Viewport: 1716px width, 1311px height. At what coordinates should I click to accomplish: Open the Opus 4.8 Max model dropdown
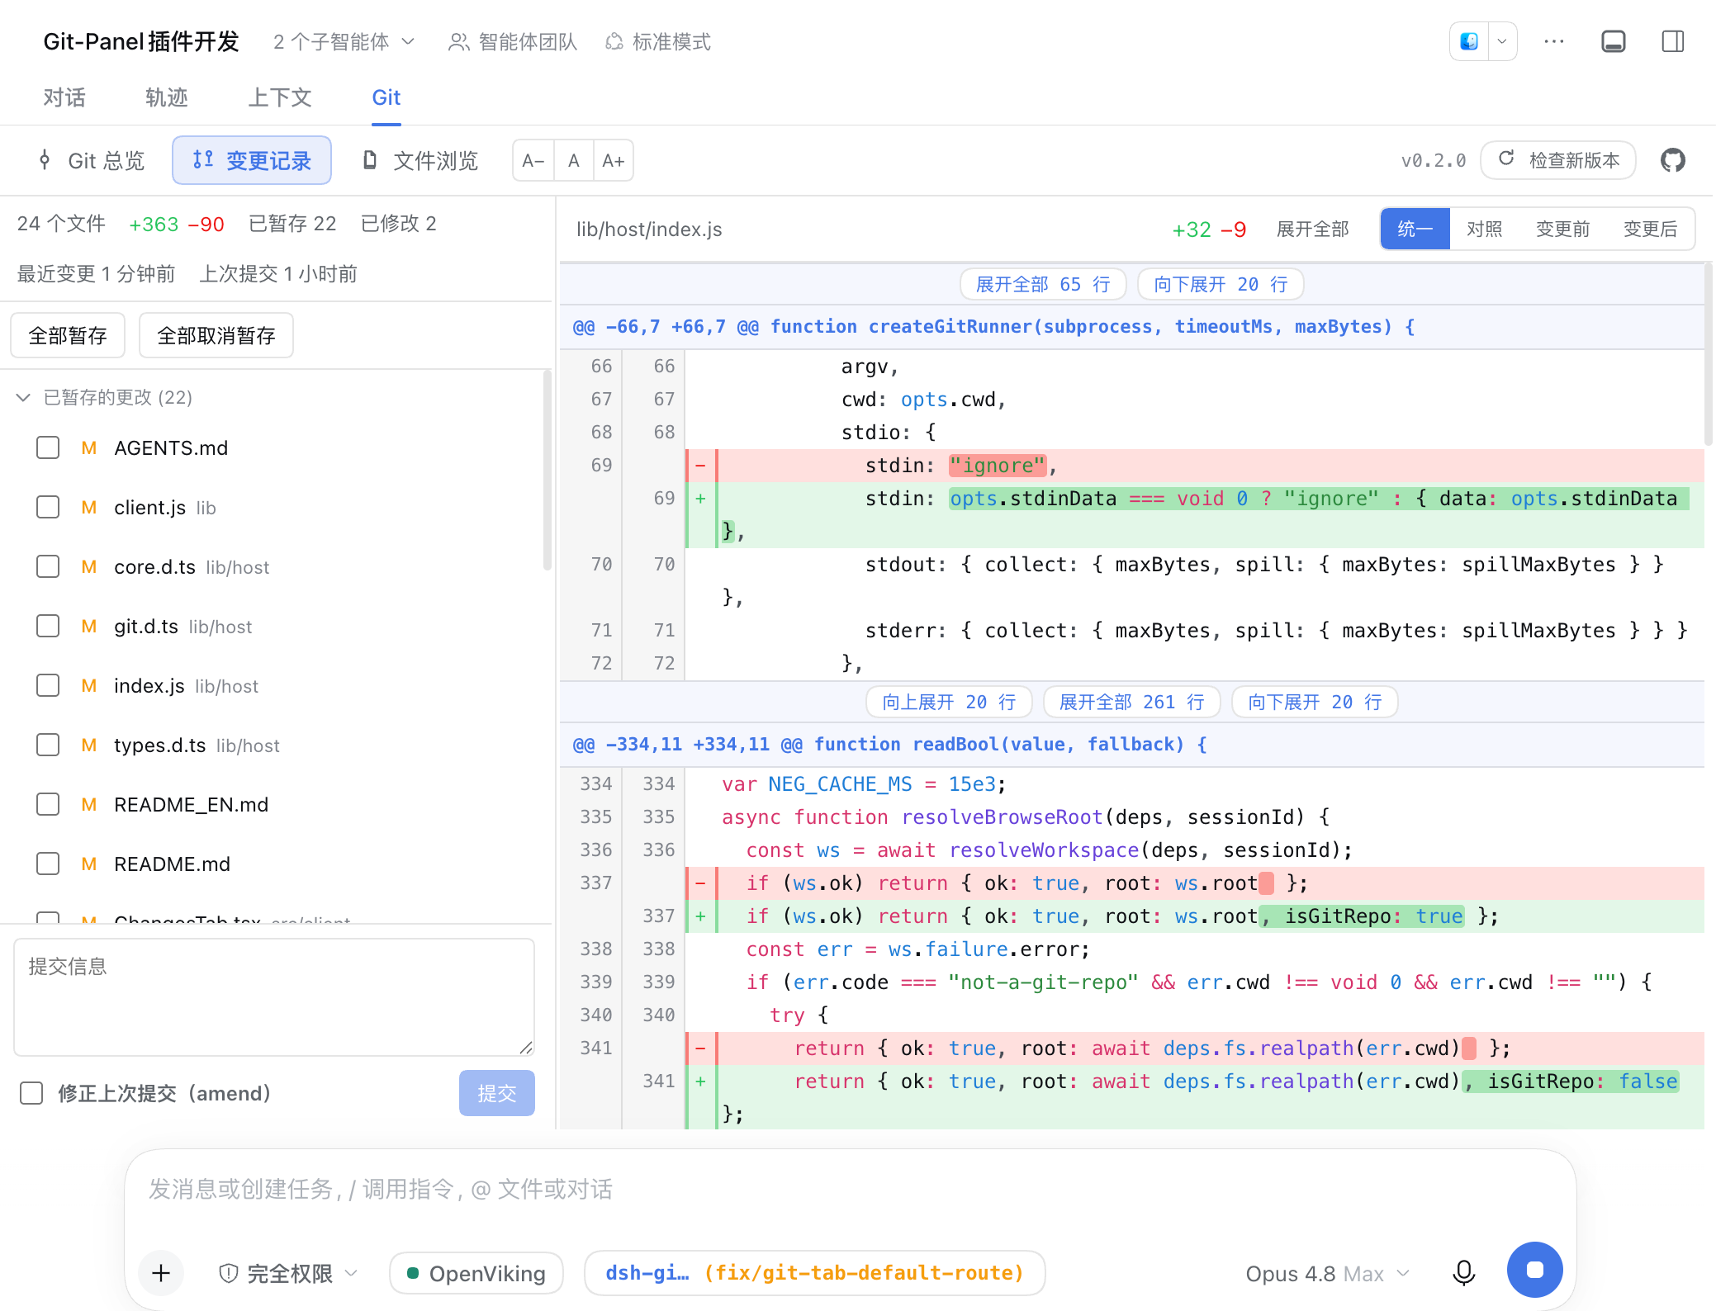point(1328,1273)
